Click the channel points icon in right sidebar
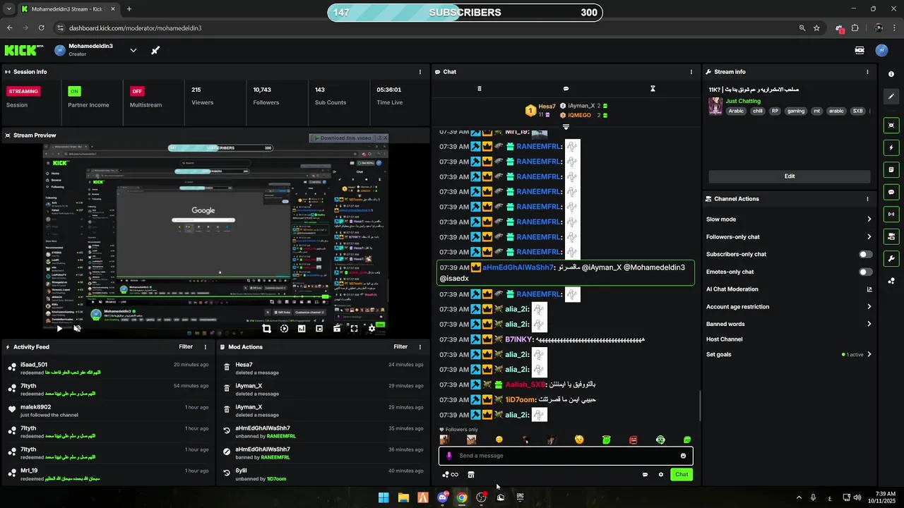This screenshot has height=508, width=904. pyautogui.click(x=891, y=281)
